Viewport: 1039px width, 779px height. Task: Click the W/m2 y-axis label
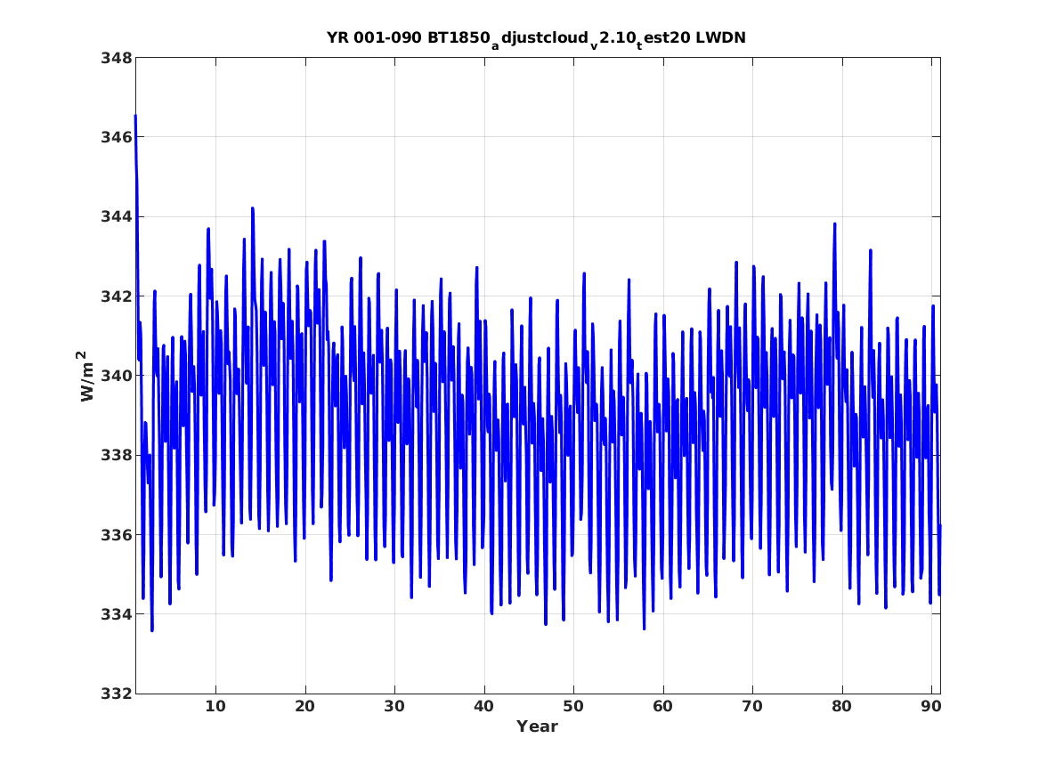click(86, 376)
